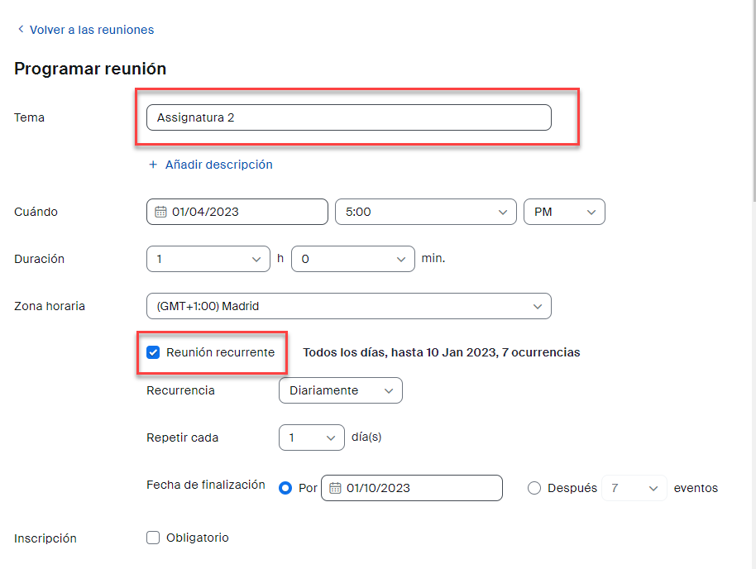This screenshot has height=569, width=756.
Task: Click the calendar icon in the Cuándo date field
Action: pos(160,212)
